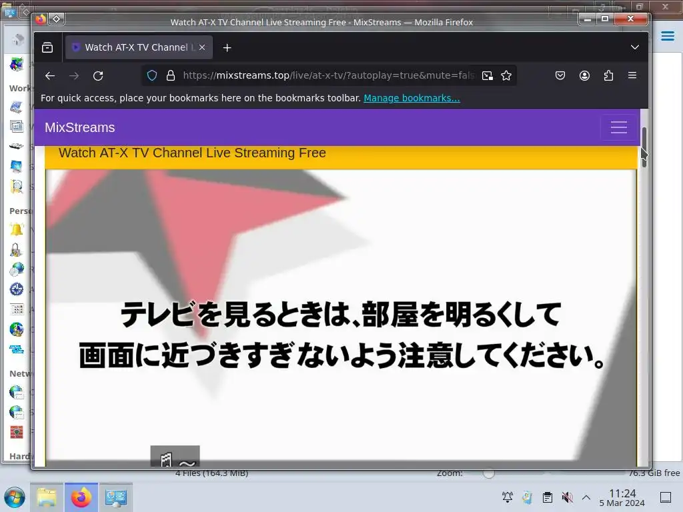The height and width of the screenshot is (512, 683).
Task: Open the Manage bookmarks link
Action: (x=412, y=98)
